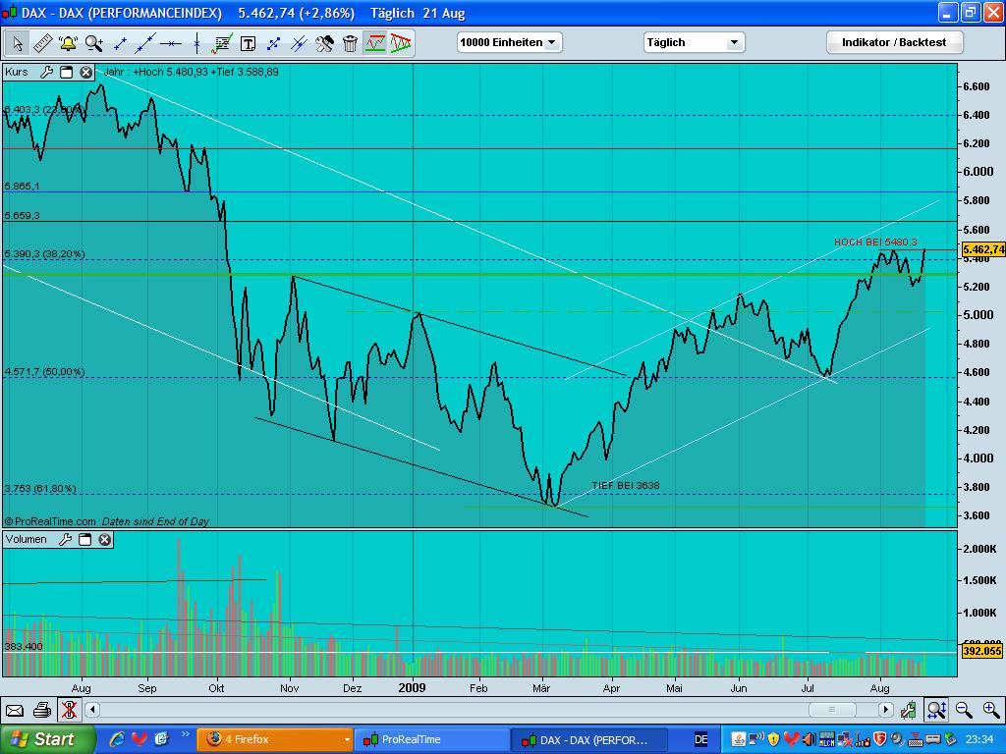Select the text annotation tool

coord(248,43)
